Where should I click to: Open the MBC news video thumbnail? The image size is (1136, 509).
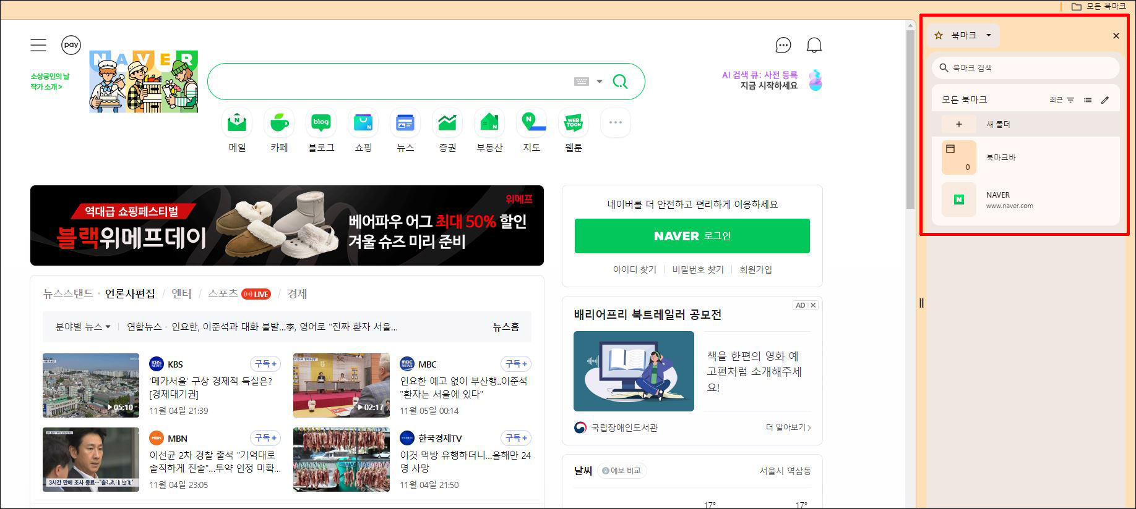point(342,385)
